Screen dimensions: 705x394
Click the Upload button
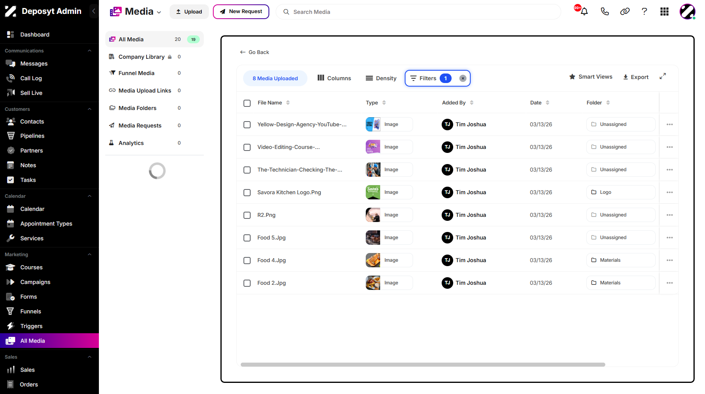[189, 12]
